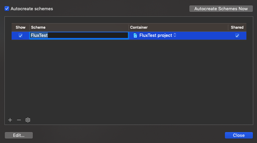Click the plus icon to add scheme
Viewport: 257px width, 143px height.
point(10,120)
